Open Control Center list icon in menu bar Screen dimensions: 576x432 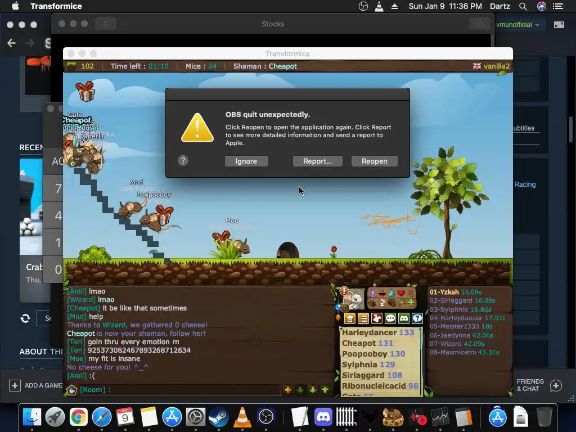[x=558, y=6]
